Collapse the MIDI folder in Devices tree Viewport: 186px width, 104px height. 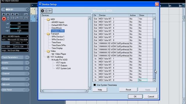click(x=48, y=19)
